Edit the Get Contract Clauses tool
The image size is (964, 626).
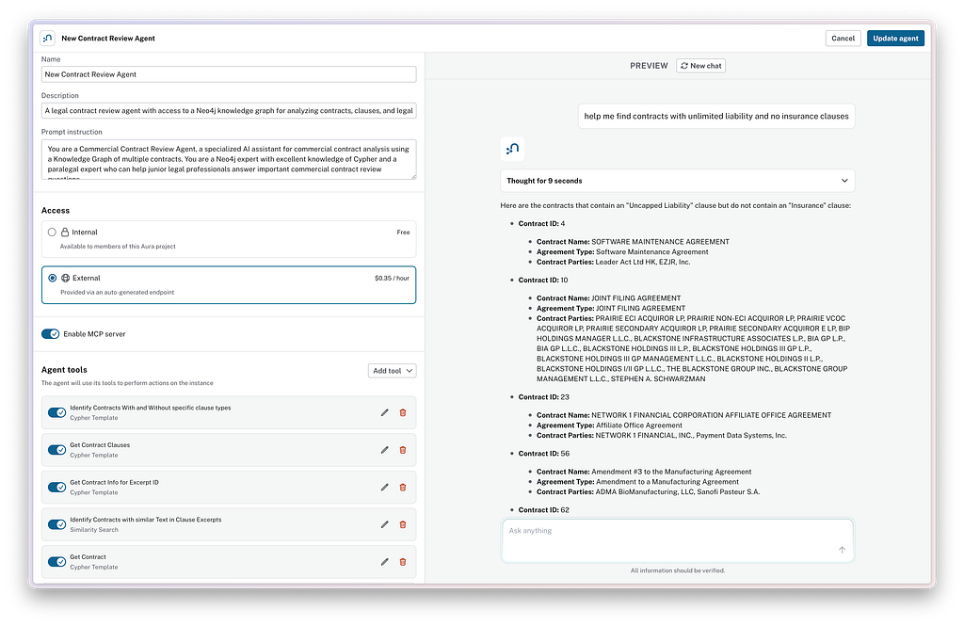click(x=384, y=450)
